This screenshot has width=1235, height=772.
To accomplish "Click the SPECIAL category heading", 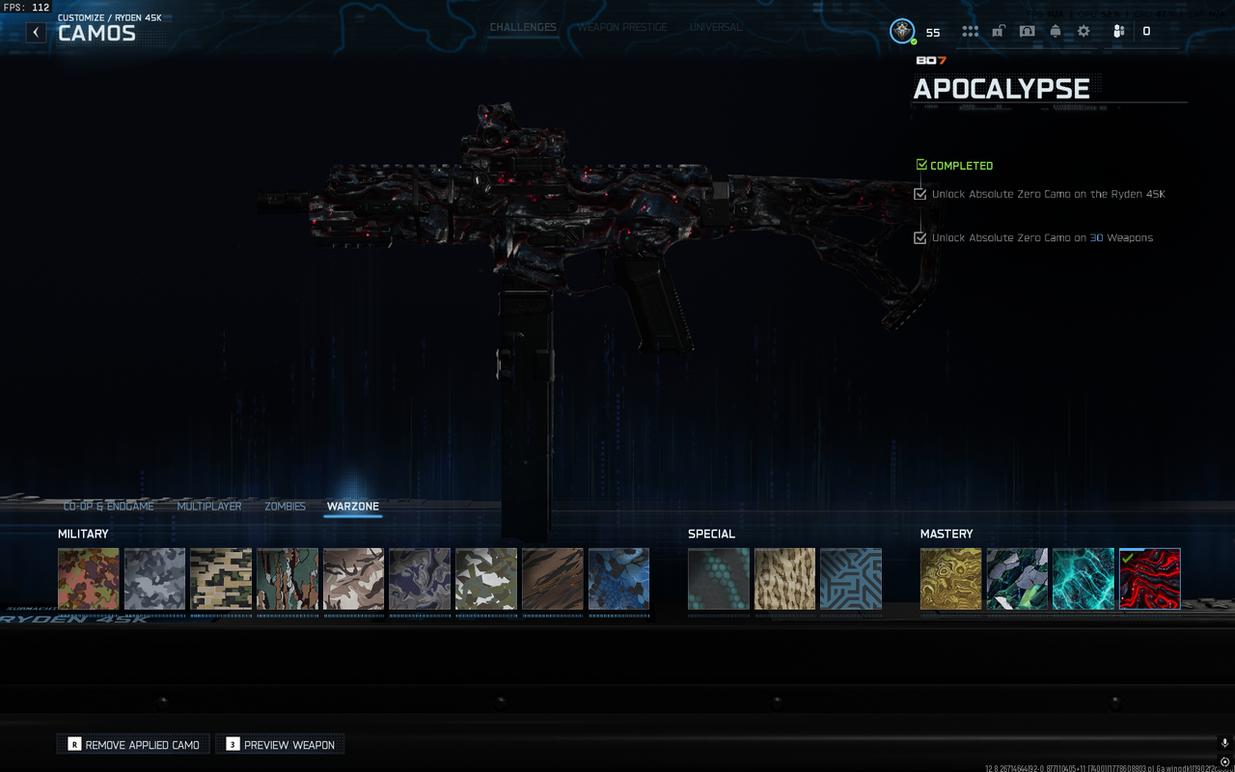I will coord(711,534).
